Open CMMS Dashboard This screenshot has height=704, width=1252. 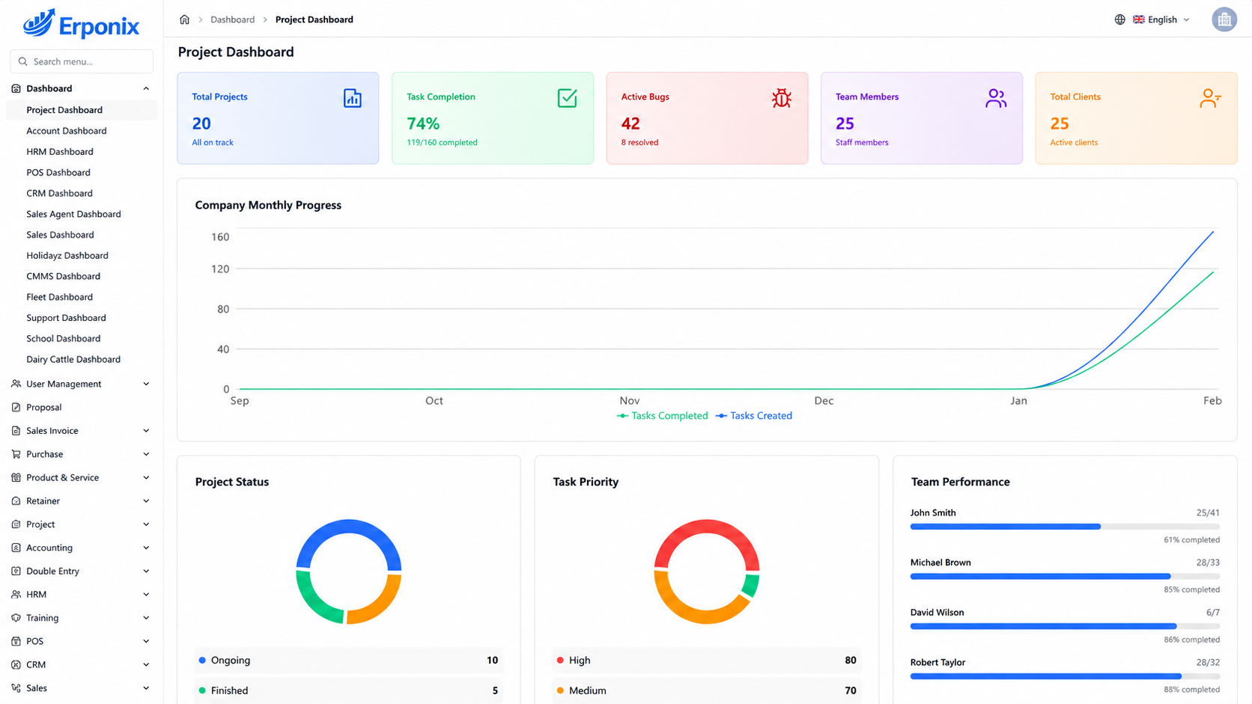[63, 276]
